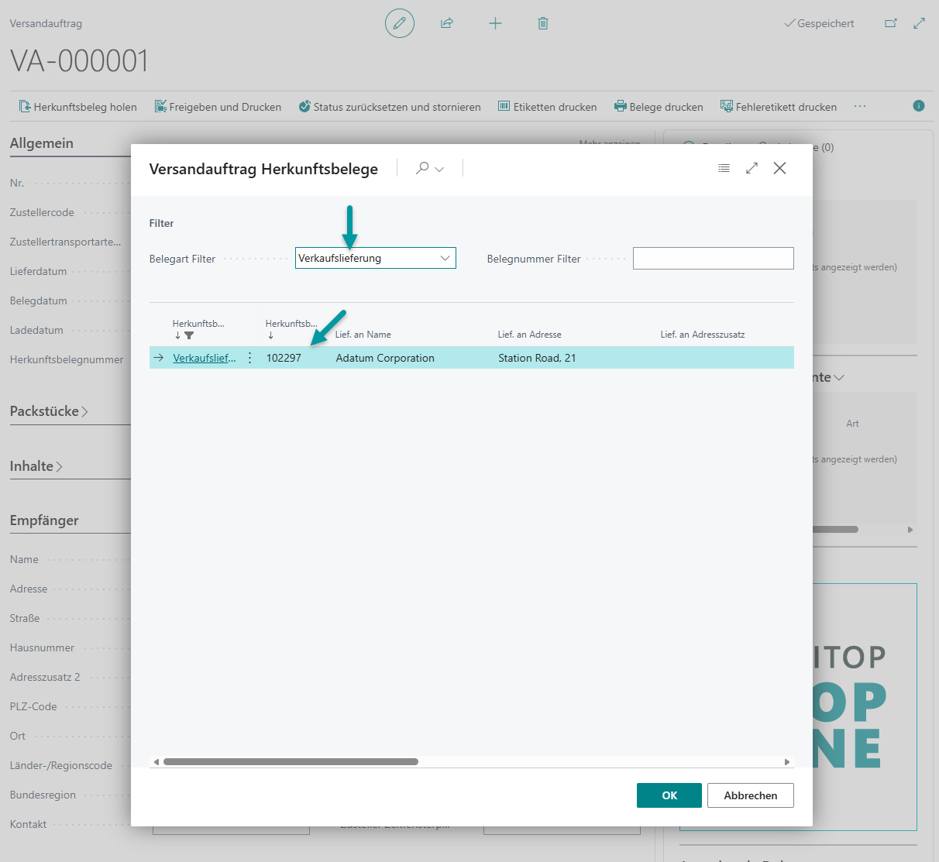Click into the Belegnummer Filter field
This screenshot has height=862, width=939.
pos(714,258)
